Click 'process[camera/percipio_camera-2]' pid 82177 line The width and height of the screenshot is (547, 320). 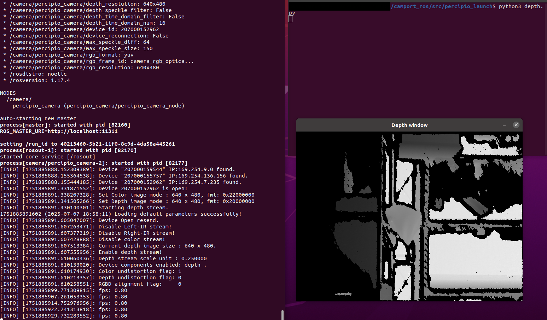point(94,163)
